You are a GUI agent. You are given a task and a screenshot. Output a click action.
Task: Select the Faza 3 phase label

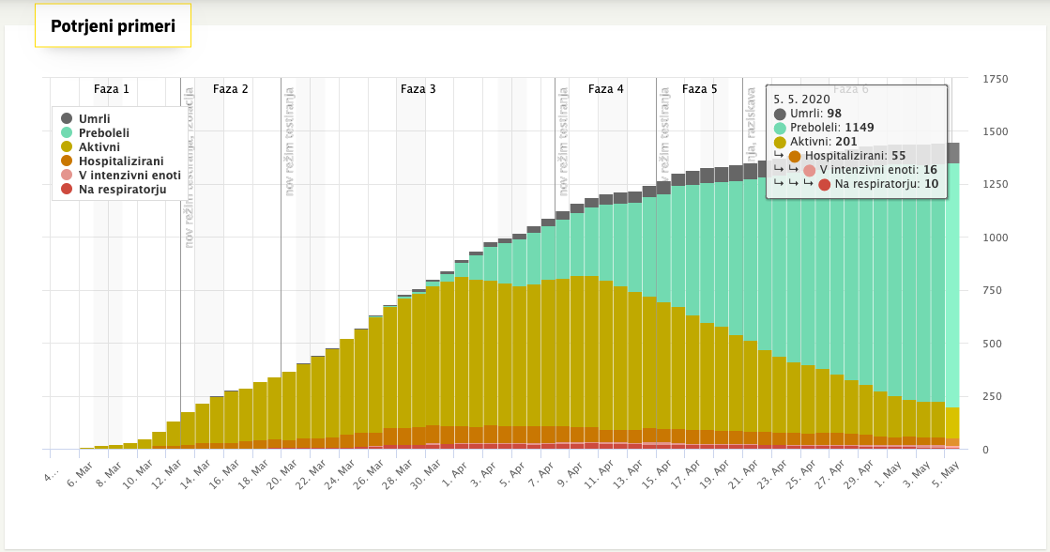pos(418,89)
